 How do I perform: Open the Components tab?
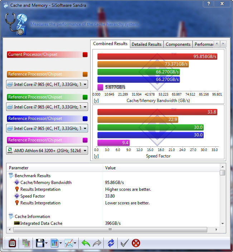point(178,44)
